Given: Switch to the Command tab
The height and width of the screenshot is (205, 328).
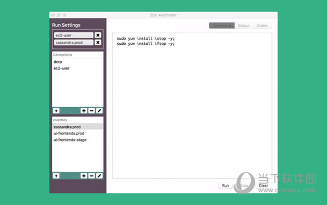Looking at the screenshot, I should pos(222,26).
